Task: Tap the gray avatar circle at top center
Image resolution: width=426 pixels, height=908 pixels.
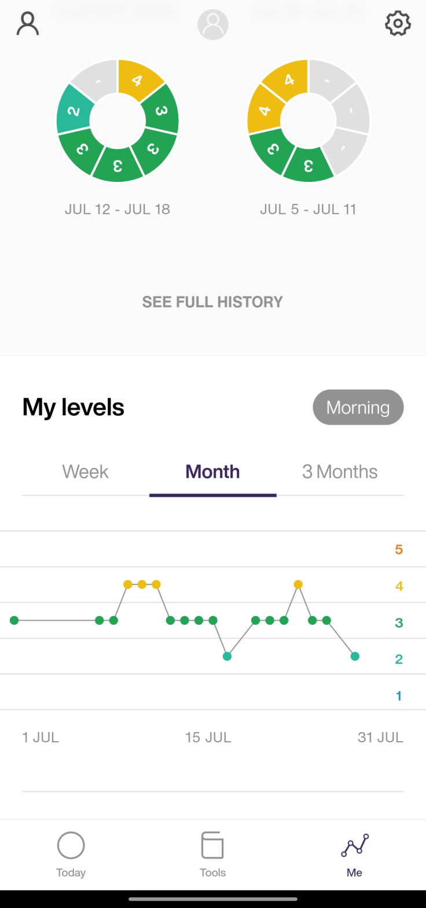Action: coord(213,25)
